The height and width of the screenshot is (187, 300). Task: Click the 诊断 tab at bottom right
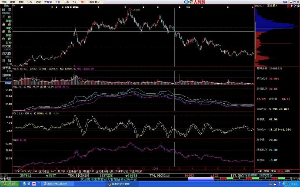(287, 171)
